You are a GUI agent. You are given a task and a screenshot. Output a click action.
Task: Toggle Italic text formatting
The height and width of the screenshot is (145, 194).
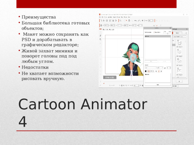pyautogui.click(x=151, y=71)
